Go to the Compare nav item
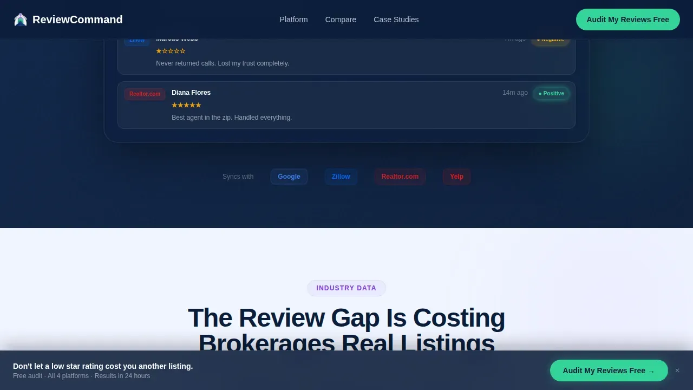Image resolution: width=693 pixels, height=390 pixels. 341,19
